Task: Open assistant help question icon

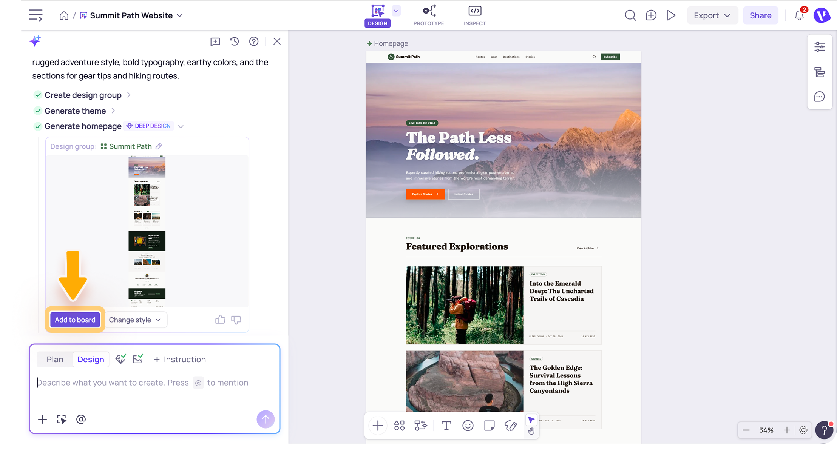Action: [x=254, y=41]
